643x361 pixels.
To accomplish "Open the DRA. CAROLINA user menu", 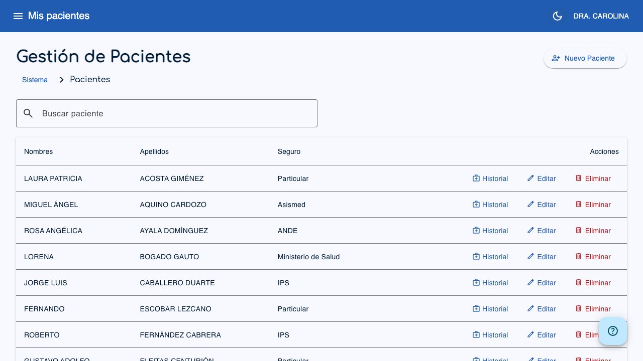I will (x=601, y=16).
